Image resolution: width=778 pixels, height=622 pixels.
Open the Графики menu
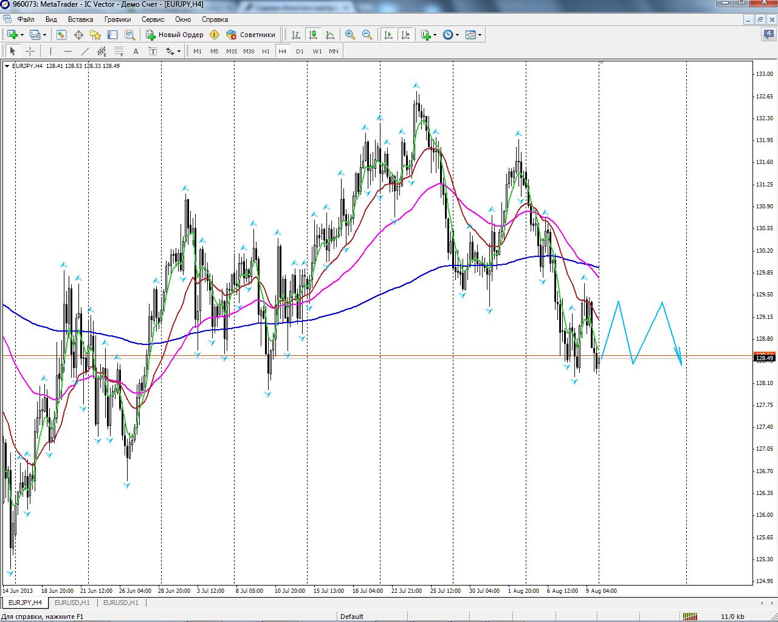tap(117, 19)
